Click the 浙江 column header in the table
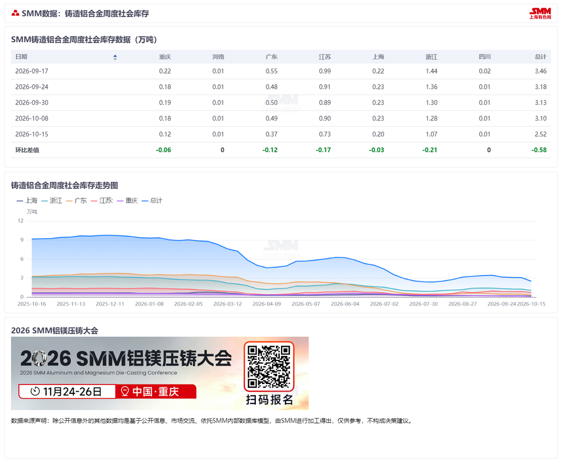This screenshot has height=463, width=562. (x=431, y=57)
